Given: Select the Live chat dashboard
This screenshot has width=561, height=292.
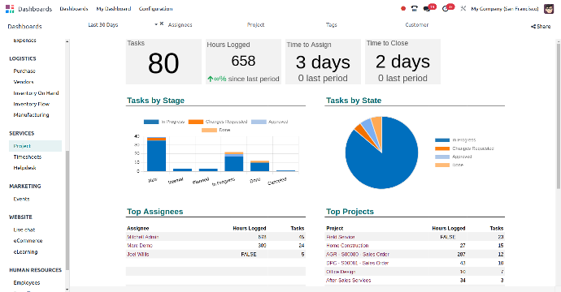Looking at the screenshot, I should (24, 230).
